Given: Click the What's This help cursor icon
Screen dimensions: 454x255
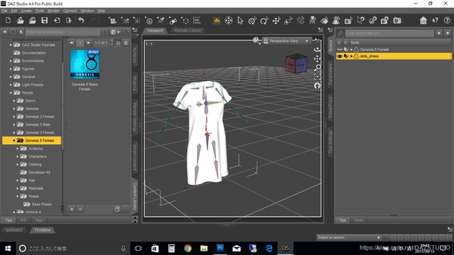Looking at the screenshot, I should pyautogui.click(x=435, y=20).
